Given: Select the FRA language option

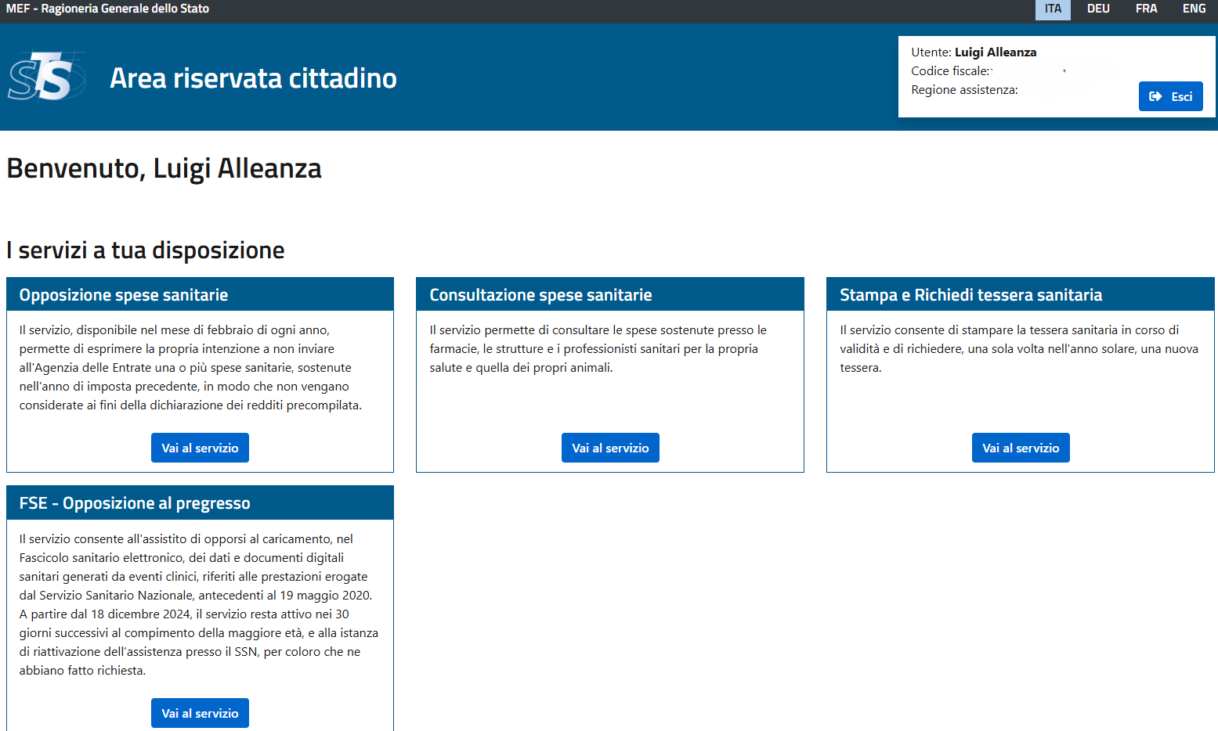Looking at the screenshot, I should [1146, 9].
